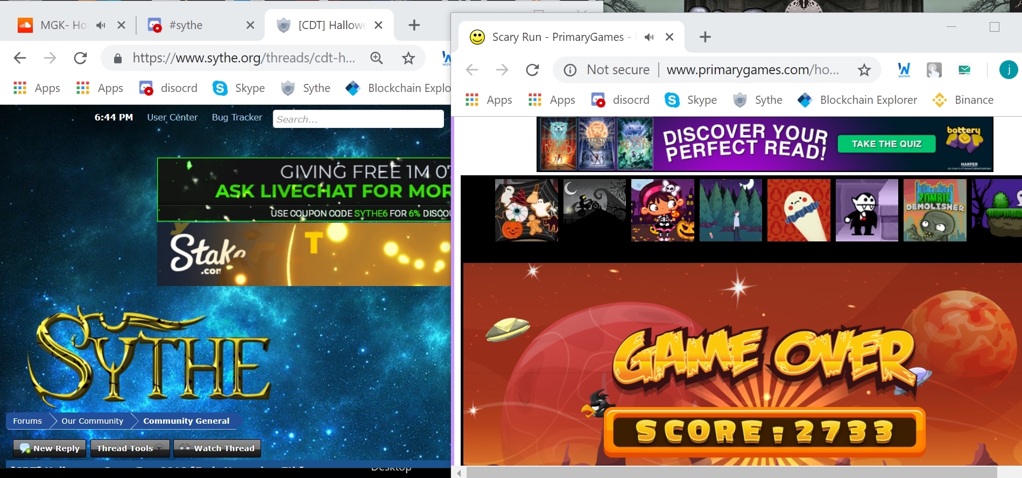View site info for Not secure page
Image resolution: width=1022 pixels, height=478 pixels.
(x=607, y=70)
